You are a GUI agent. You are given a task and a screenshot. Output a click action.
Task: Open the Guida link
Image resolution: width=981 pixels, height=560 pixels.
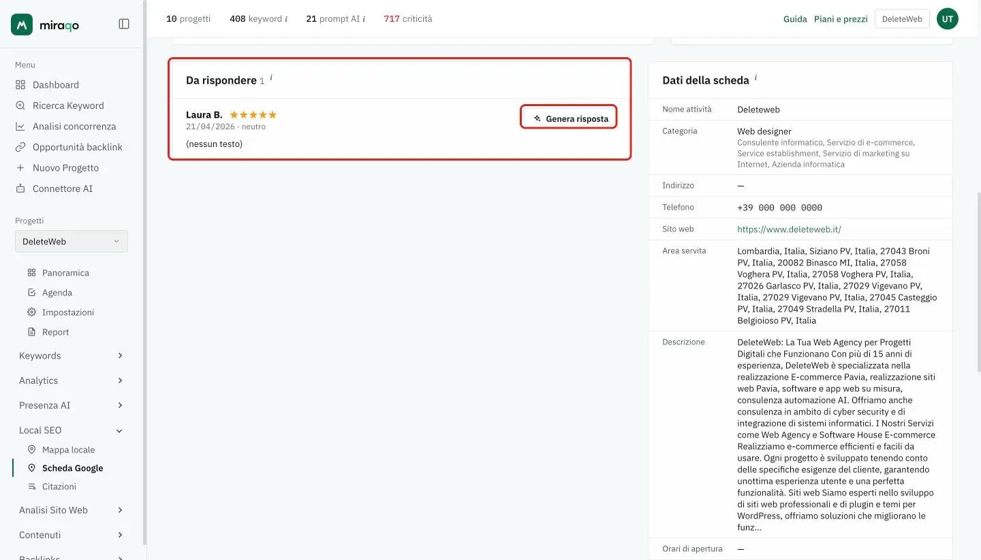(795, 19)
